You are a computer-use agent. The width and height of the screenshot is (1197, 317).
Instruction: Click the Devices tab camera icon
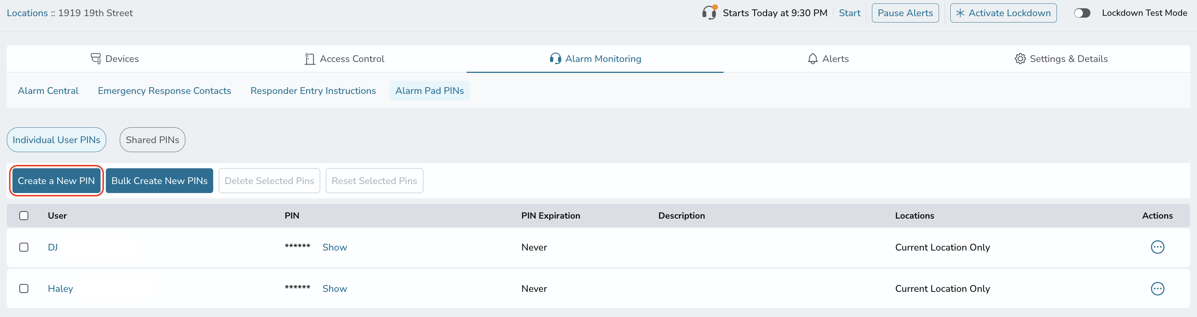(96, 59)
